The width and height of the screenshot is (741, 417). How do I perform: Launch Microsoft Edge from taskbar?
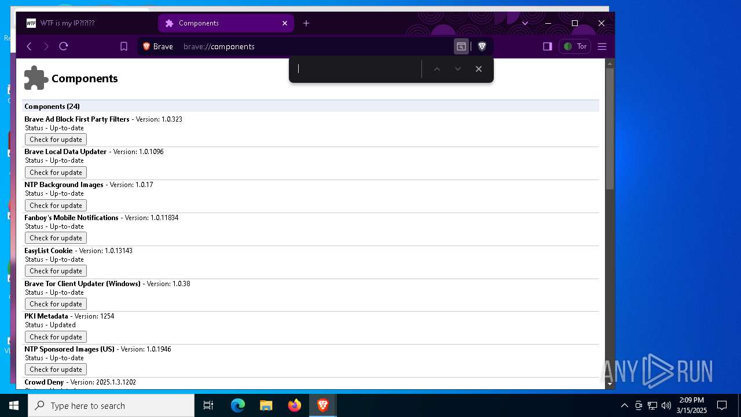[238, 405]
